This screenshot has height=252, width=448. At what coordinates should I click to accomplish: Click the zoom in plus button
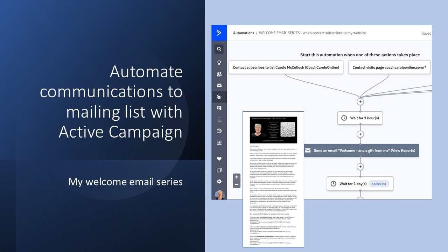coord(237,177)
